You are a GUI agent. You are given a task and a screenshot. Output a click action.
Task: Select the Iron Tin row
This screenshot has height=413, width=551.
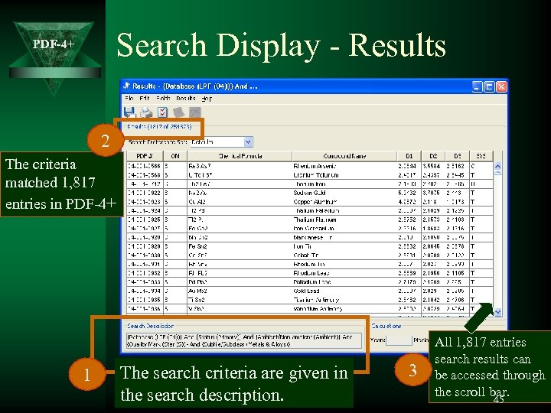click(x=310, y=246)
